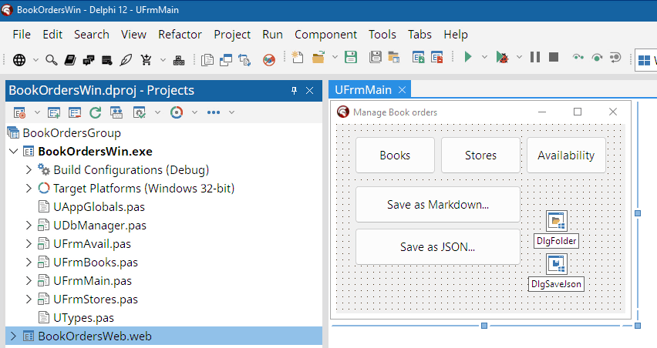Click the new document with sparkle icon
Screen dimensions: 657x348
click(297, 57)
